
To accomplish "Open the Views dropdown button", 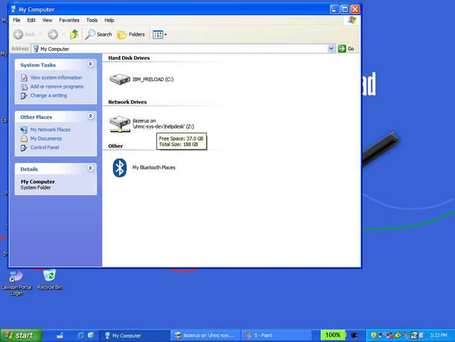I will 159,34.
